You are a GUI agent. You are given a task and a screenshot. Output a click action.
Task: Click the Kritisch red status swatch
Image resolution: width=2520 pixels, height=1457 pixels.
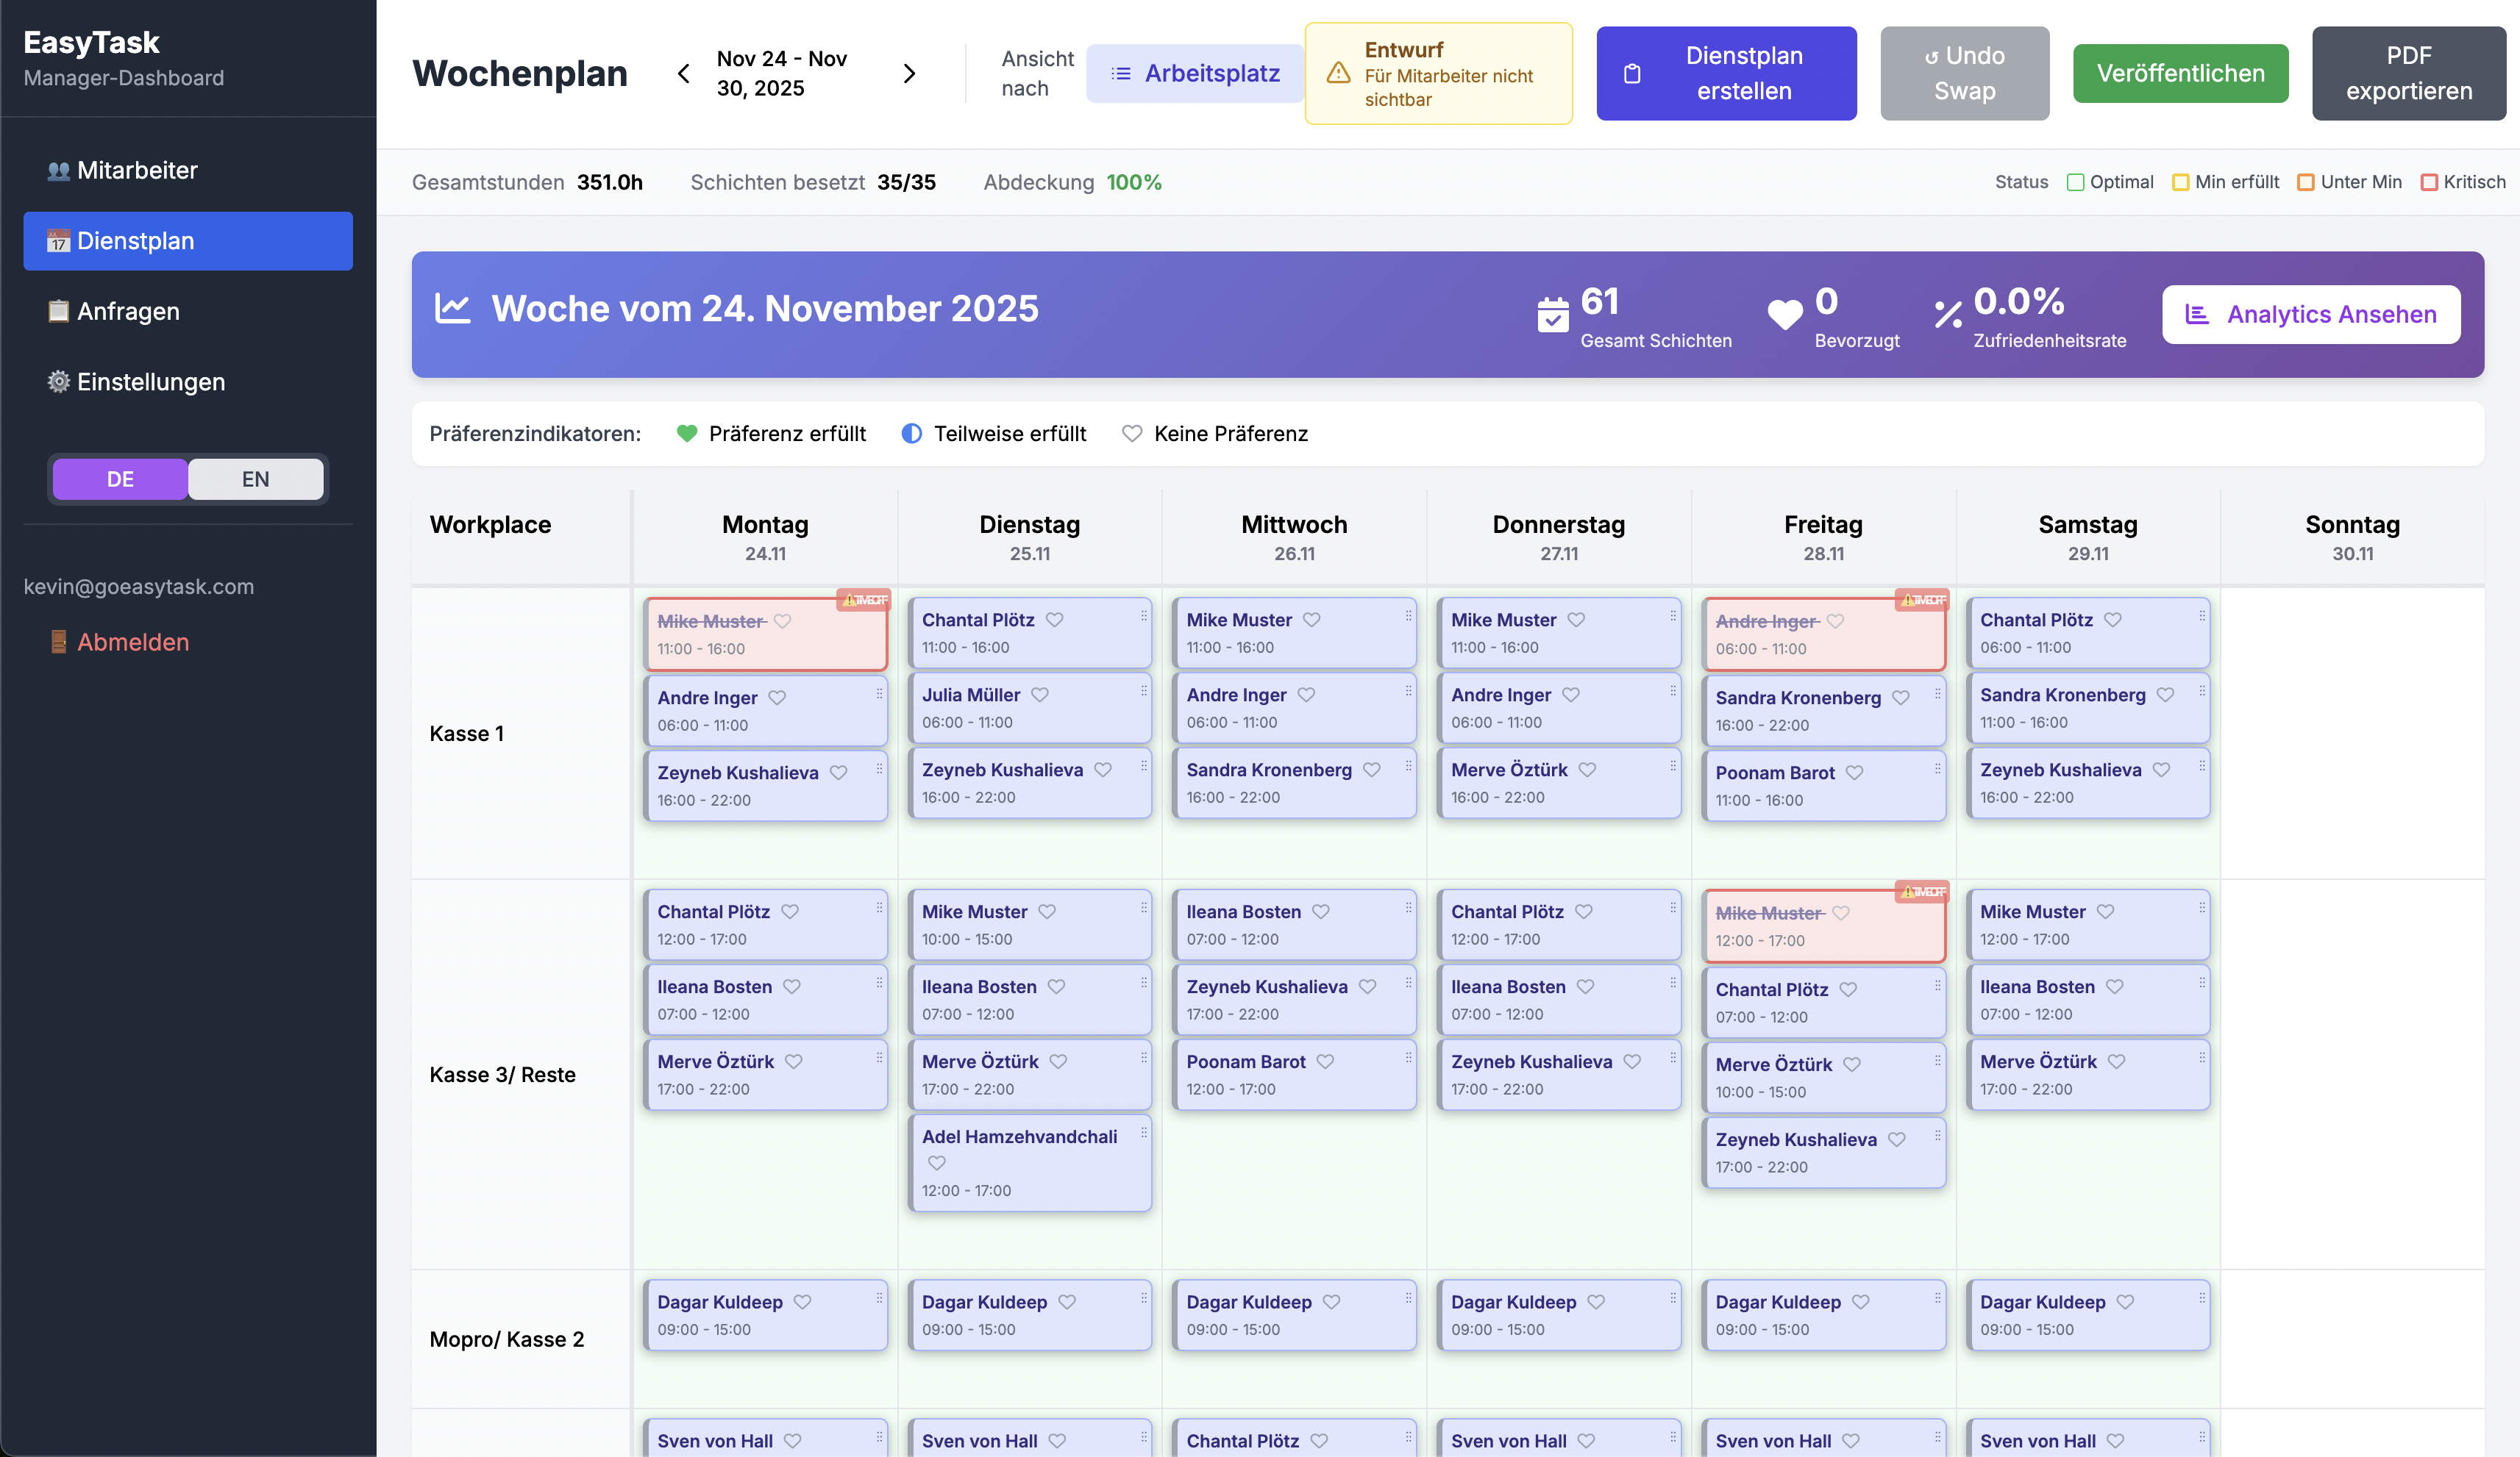[x=2428, y=182]
